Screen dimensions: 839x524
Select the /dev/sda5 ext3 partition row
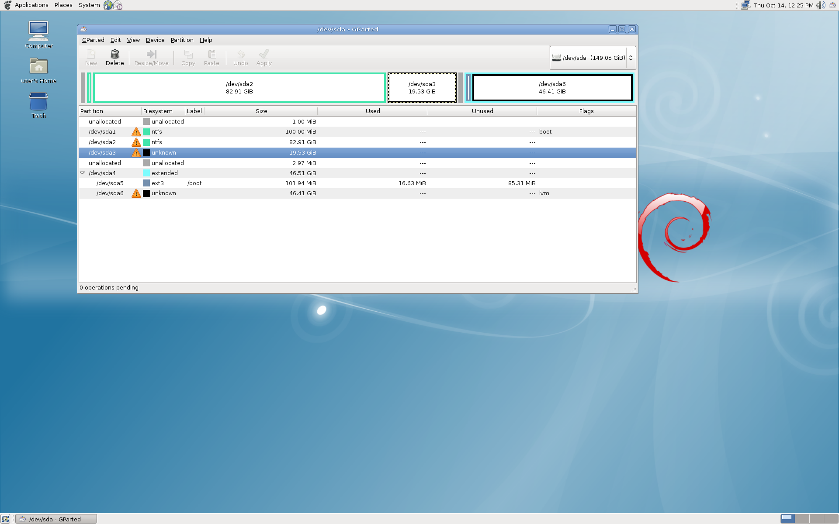[357, 183]
